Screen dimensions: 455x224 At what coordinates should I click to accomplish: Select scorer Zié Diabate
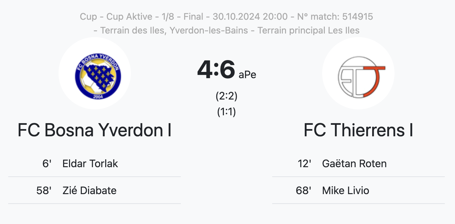point(89,190)
